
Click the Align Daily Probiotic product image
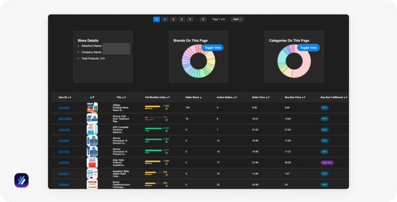(92, 163)
